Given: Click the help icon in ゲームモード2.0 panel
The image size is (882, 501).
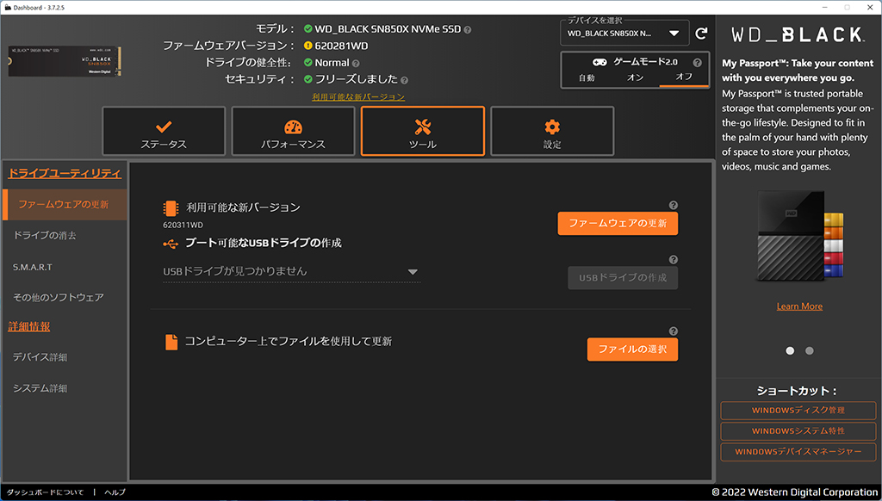Looking at the screenshot, I should (x=697, y=63).
